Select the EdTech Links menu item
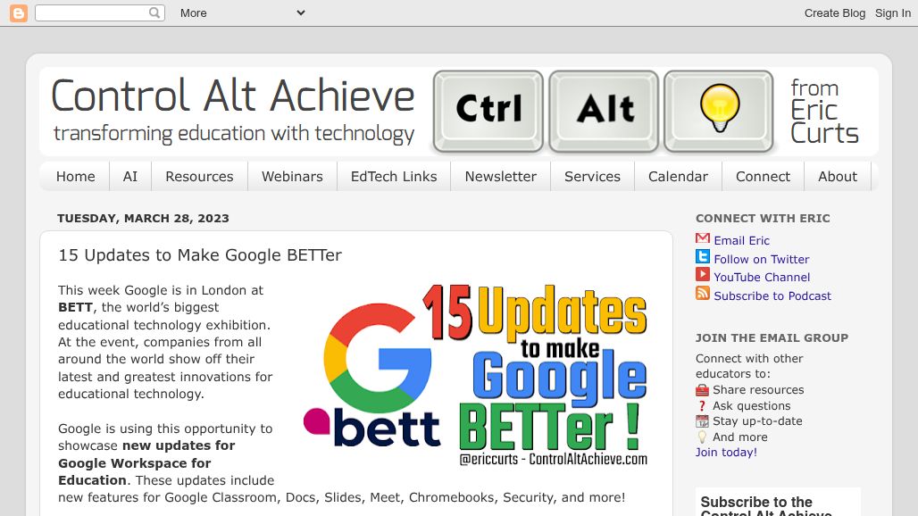Screen dimensions: 918x516 click(393, 176)
